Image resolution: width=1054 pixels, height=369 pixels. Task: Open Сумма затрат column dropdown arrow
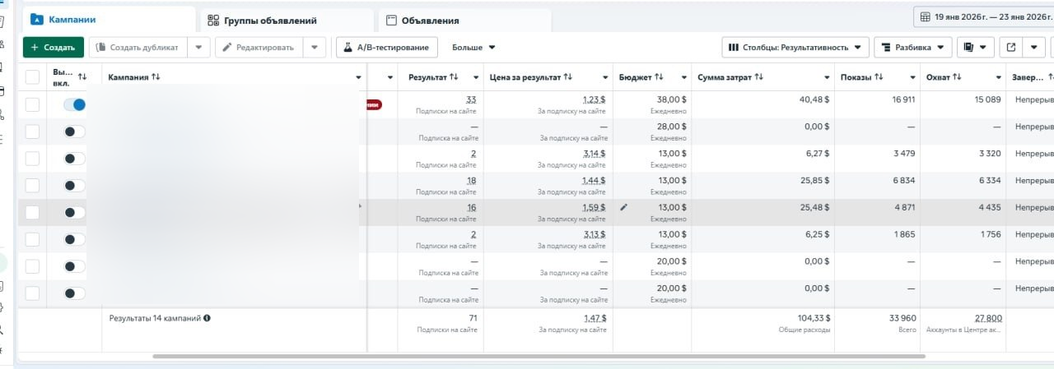(x=826, y=77)
